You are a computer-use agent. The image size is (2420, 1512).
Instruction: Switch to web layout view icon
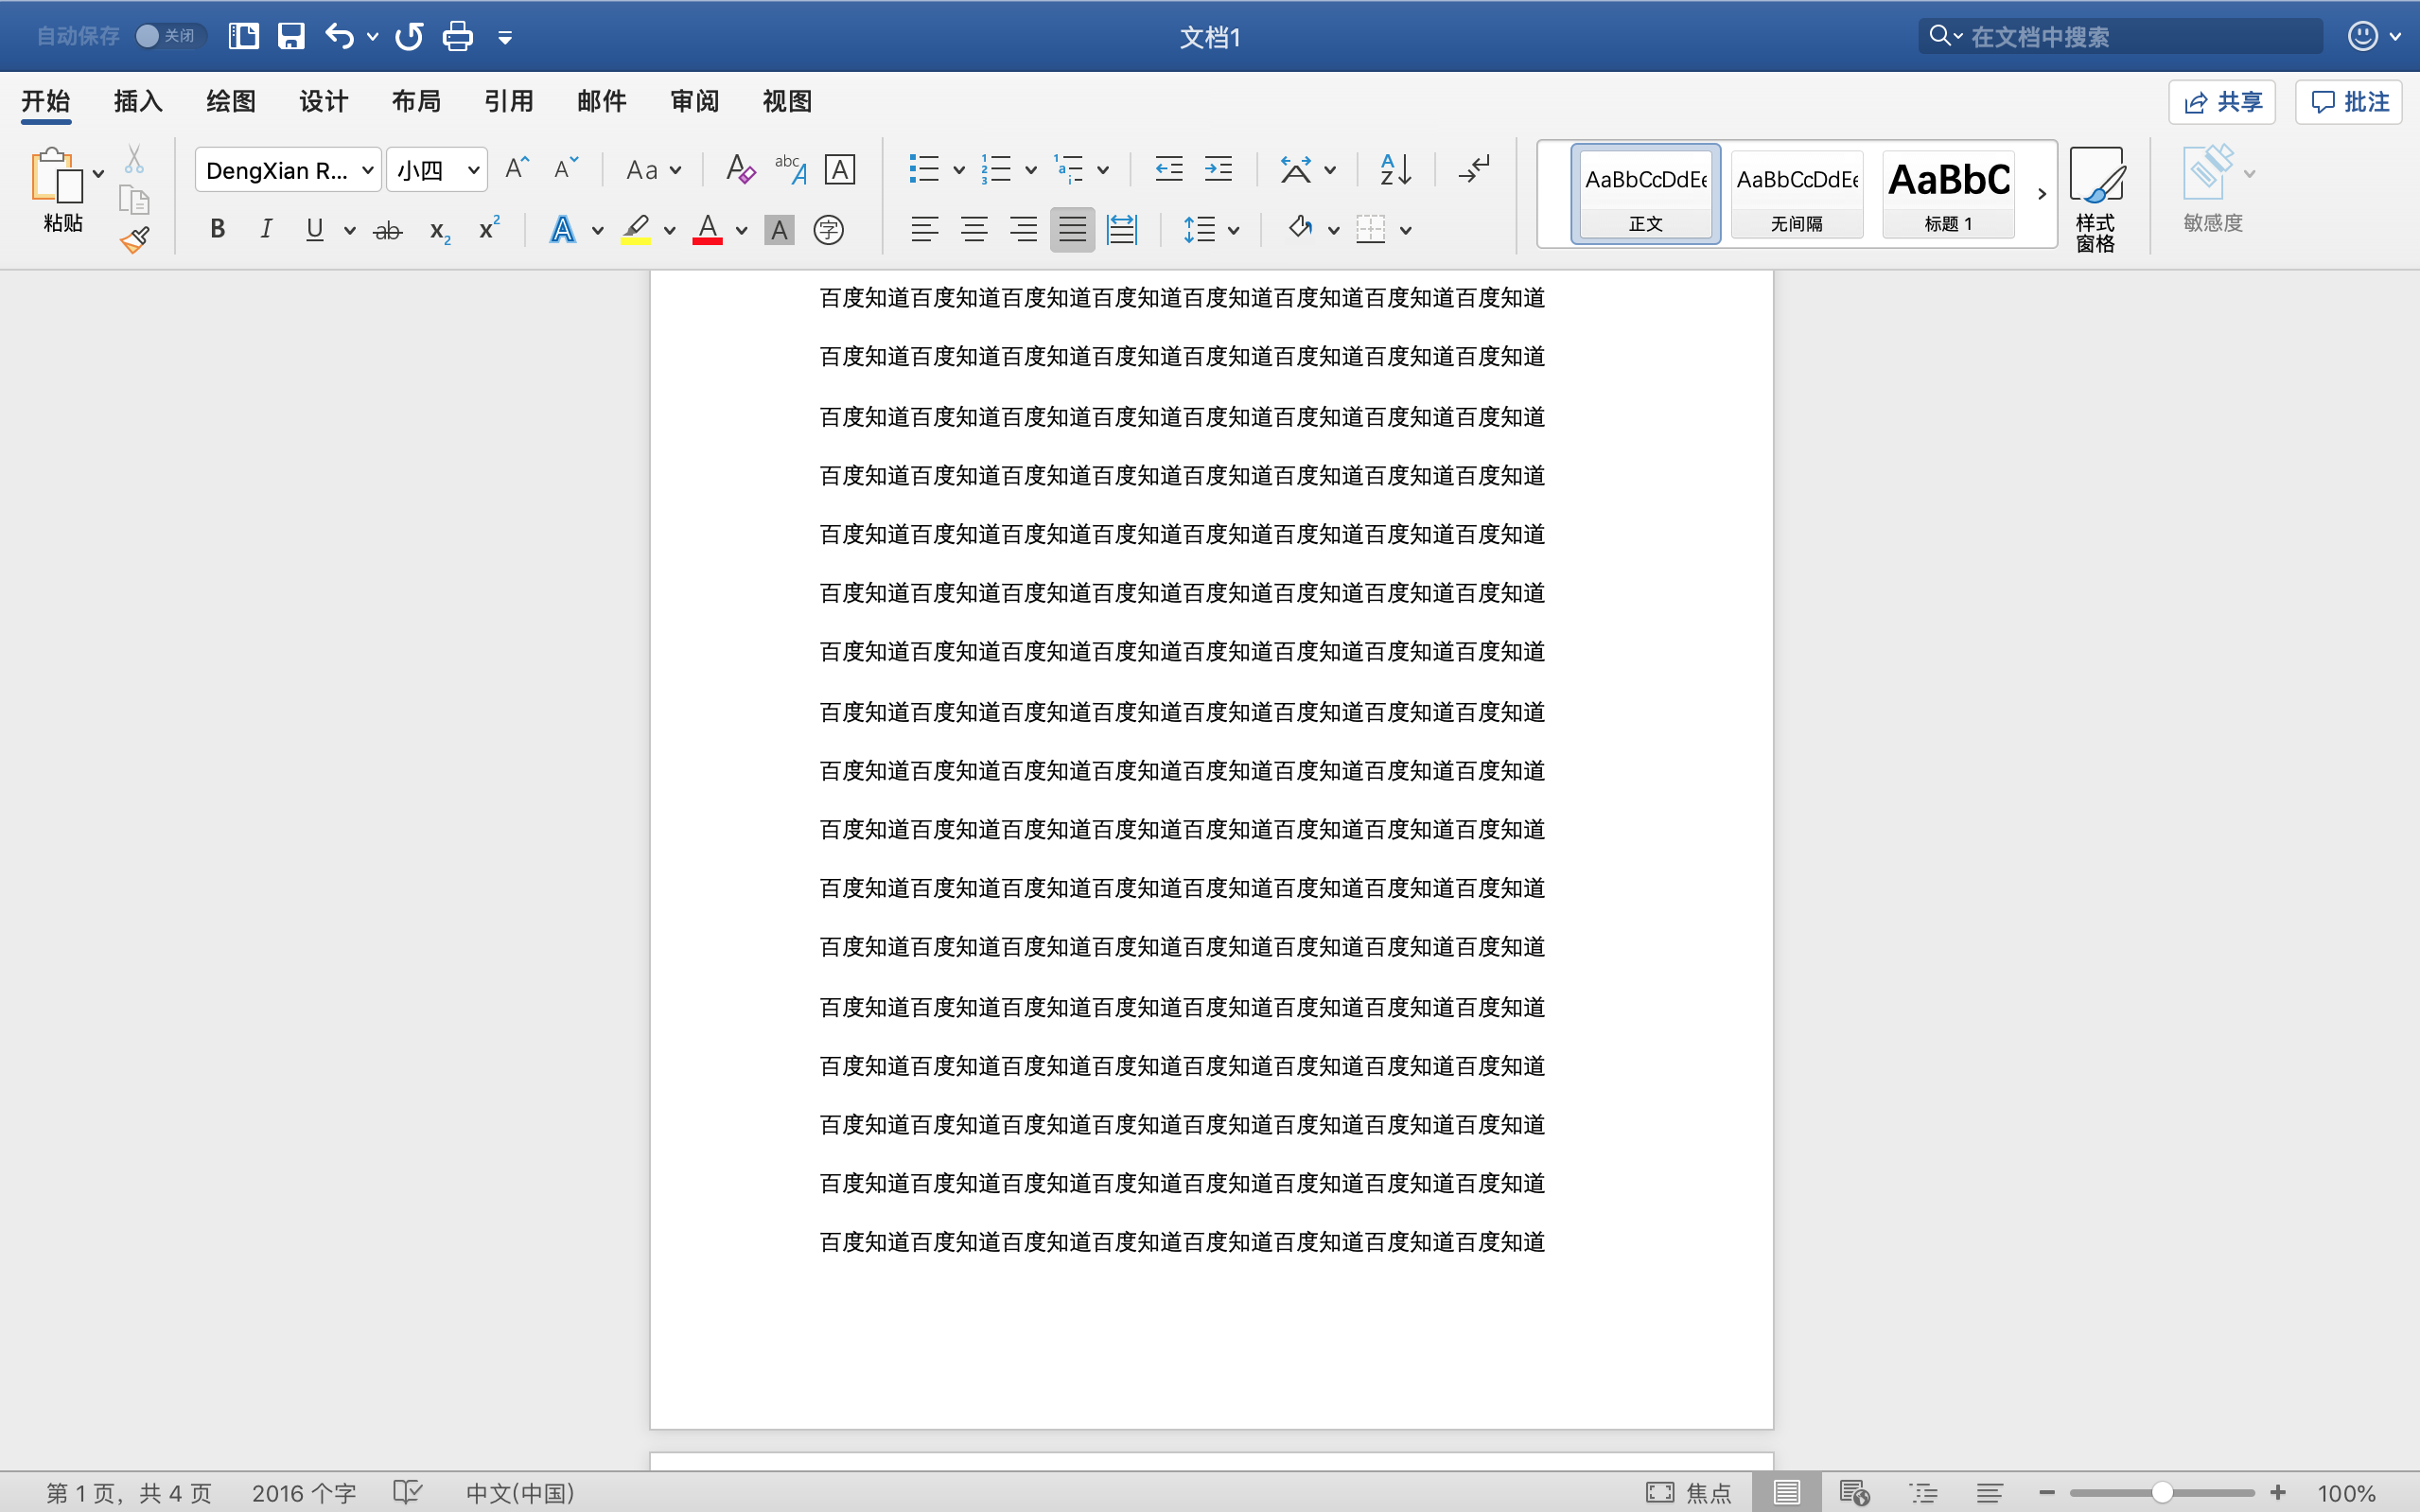tap(1854, 1492)
